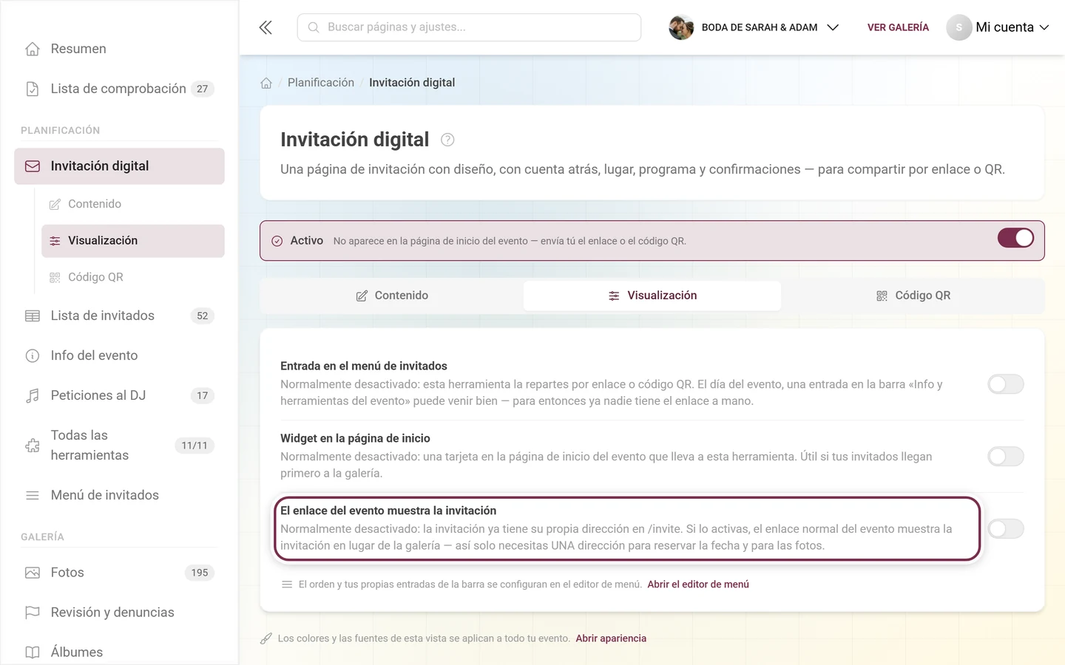
Task: Click the Menú de invitados hamburger icon
Action: tap(33, 495)
